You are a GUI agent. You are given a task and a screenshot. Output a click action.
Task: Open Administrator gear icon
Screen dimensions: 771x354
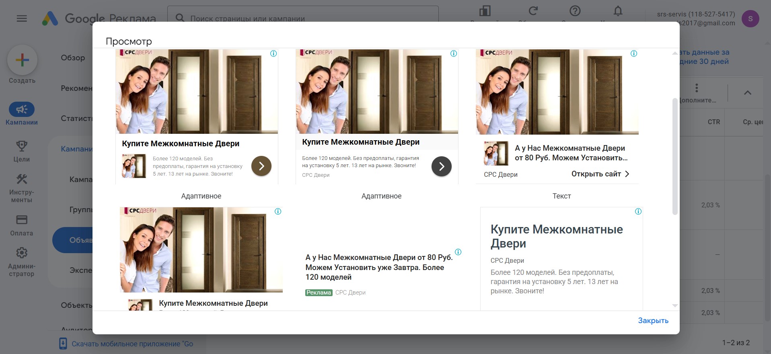pyautogui.click(x=22, y=253)
